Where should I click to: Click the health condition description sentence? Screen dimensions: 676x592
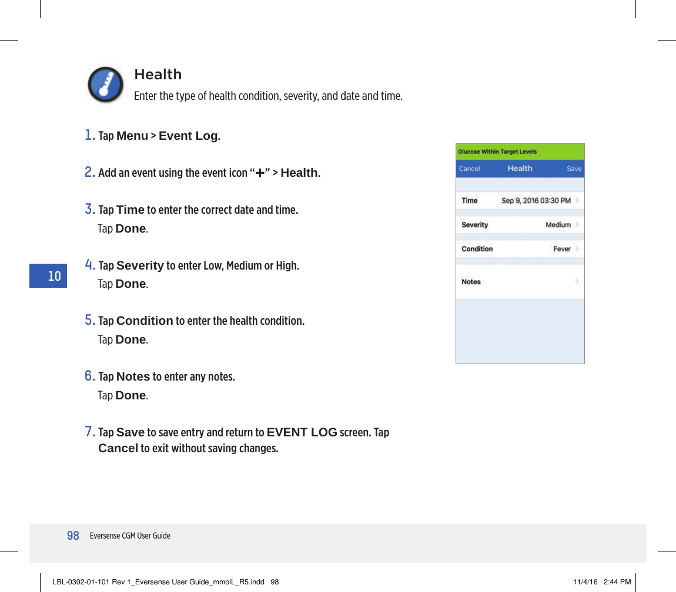(268, 96)
